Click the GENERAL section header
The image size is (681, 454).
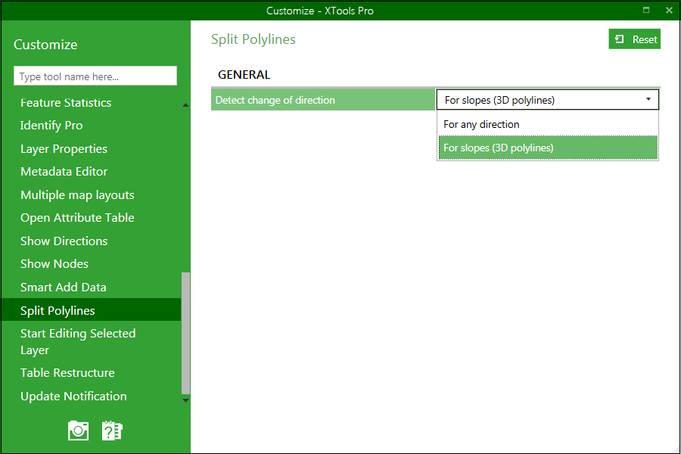point(244,74)
